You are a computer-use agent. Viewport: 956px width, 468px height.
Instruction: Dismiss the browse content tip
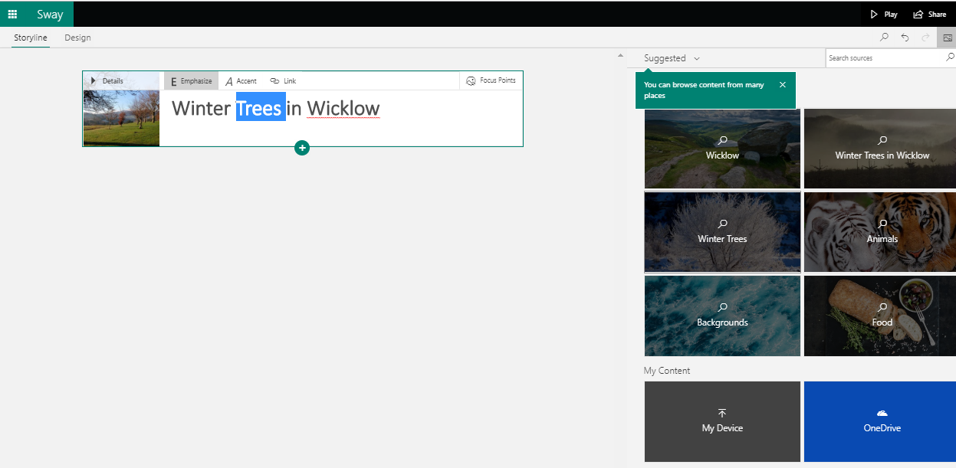[x=782, y=85]
